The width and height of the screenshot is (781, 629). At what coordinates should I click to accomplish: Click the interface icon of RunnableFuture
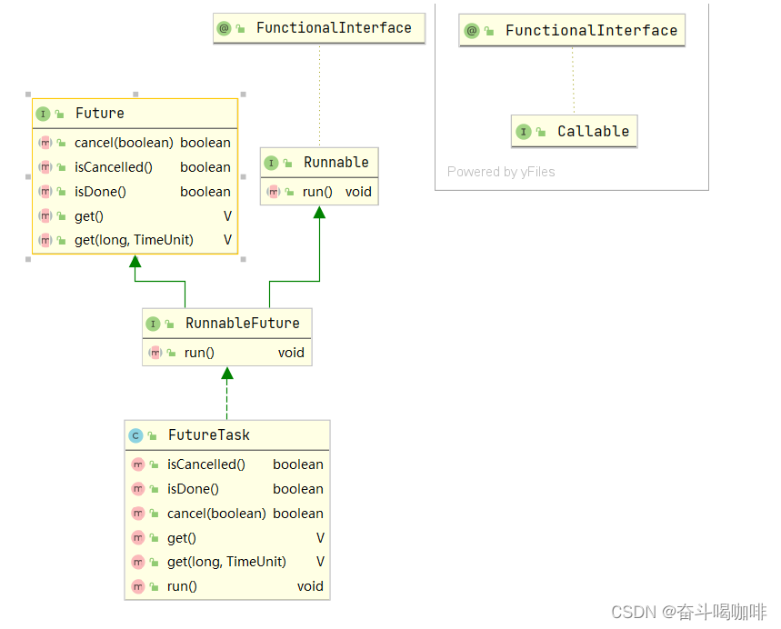point(154,323)
